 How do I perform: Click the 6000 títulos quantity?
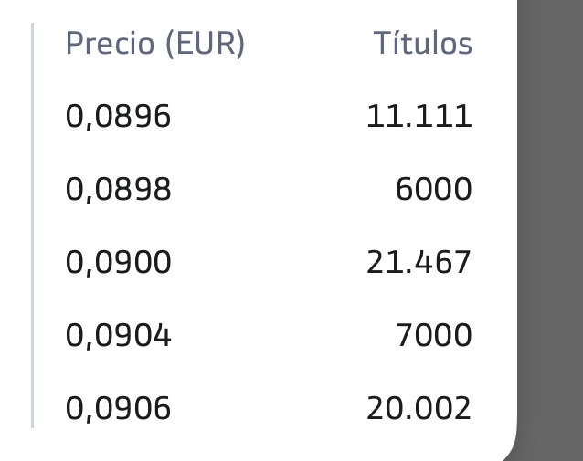(x=434, y=189)
